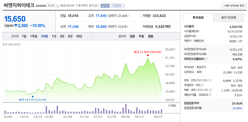This screenshot has width=248, height=122.
Task: Click the 동일업종 등락률 value -10.98%
Action: click(237, 108)
